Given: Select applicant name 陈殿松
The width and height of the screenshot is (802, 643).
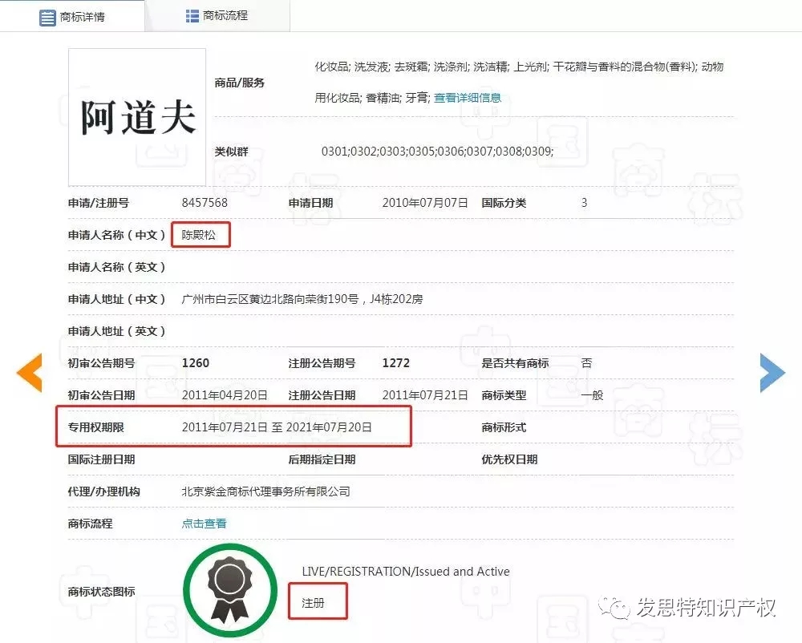Looking at the screenshot, I should pos(198,235).
